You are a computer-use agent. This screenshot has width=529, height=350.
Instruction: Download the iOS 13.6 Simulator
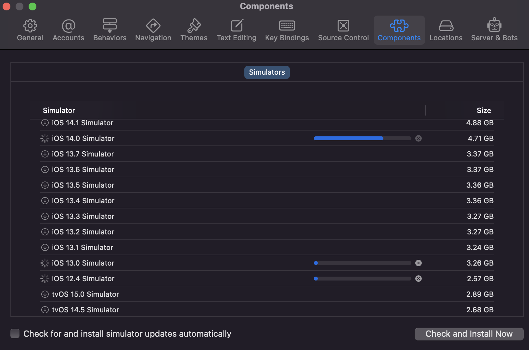[x=45, y=169]
